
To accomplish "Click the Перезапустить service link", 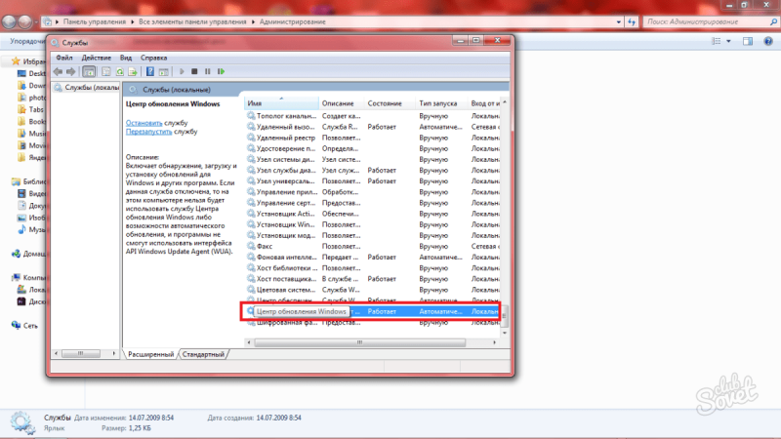I will click(x=148, y=132).
